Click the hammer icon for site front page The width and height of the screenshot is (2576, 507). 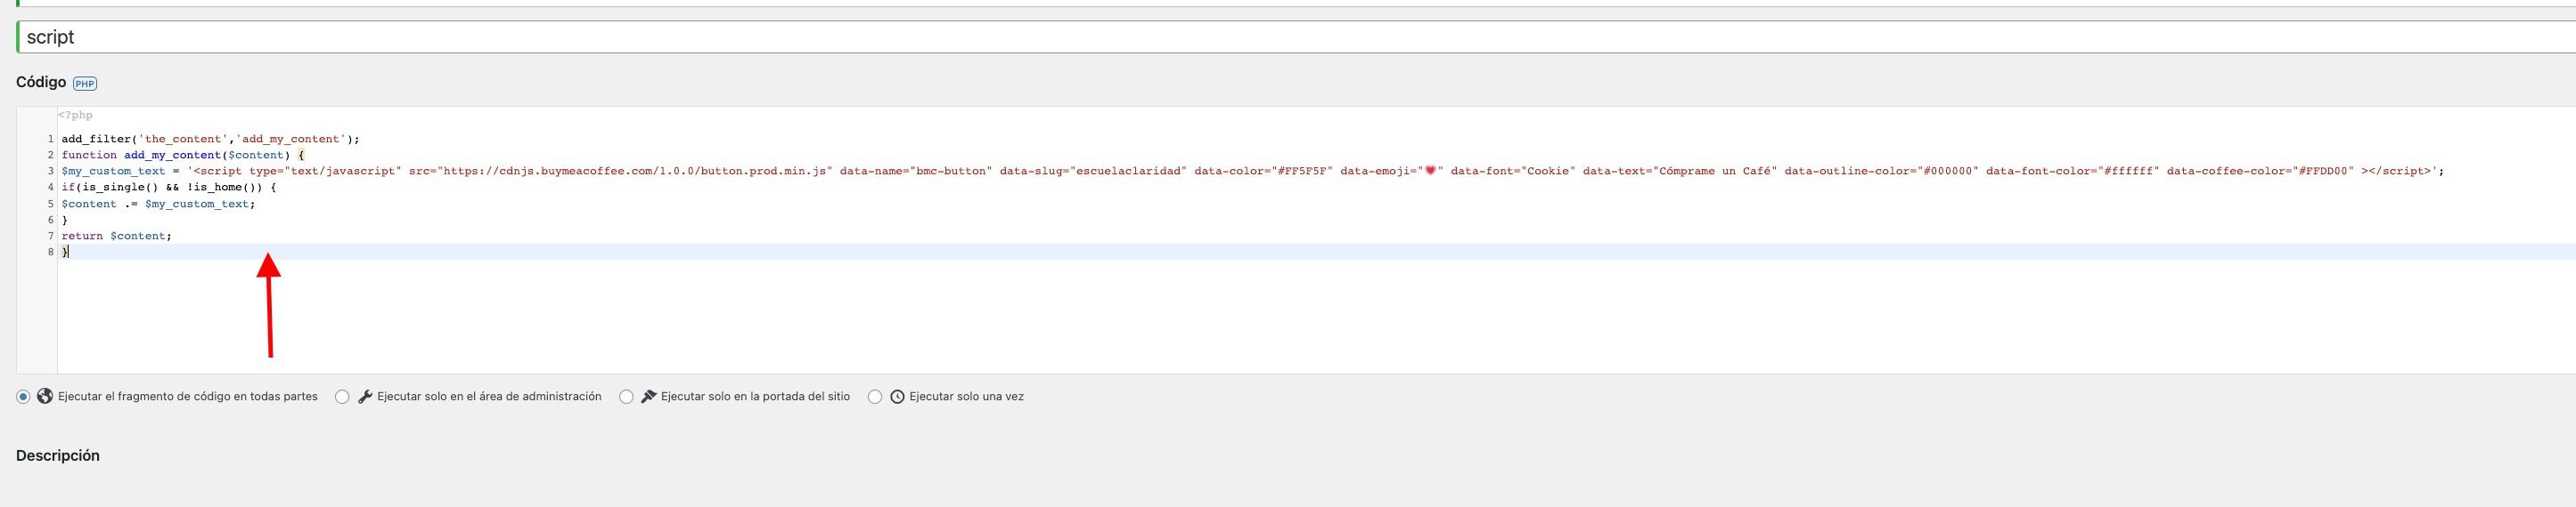point(648,396)
